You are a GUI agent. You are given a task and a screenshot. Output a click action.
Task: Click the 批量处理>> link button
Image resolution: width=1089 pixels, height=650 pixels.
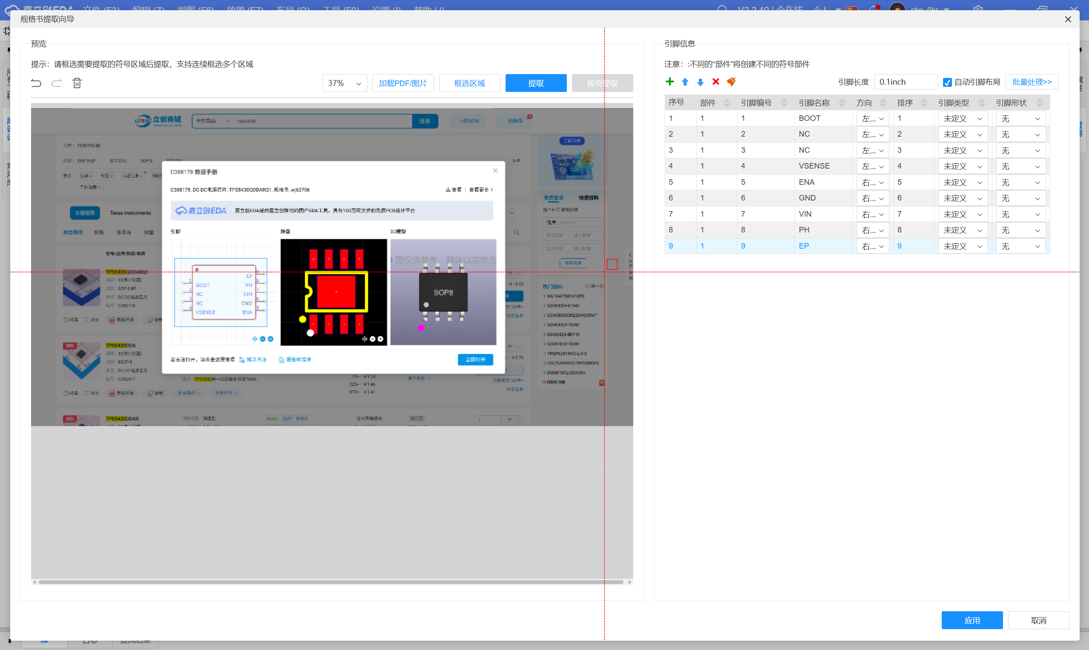pyautogui.click(x=1032, y=82)
